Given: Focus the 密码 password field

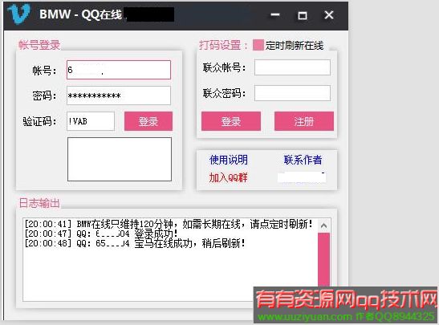Looking at the screenshot, I should 119,95.
